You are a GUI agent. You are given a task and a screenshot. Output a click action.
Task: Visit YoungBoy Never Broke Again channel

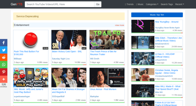pos(167,28)
